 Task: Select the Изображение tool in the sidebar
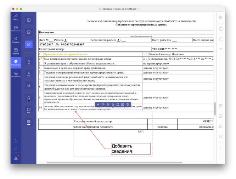(16, 28)
